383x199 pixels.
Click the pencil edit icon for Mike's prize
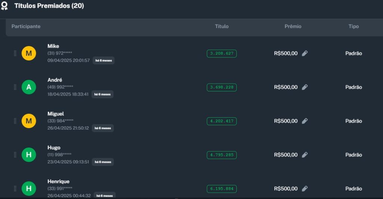point(305,53)
